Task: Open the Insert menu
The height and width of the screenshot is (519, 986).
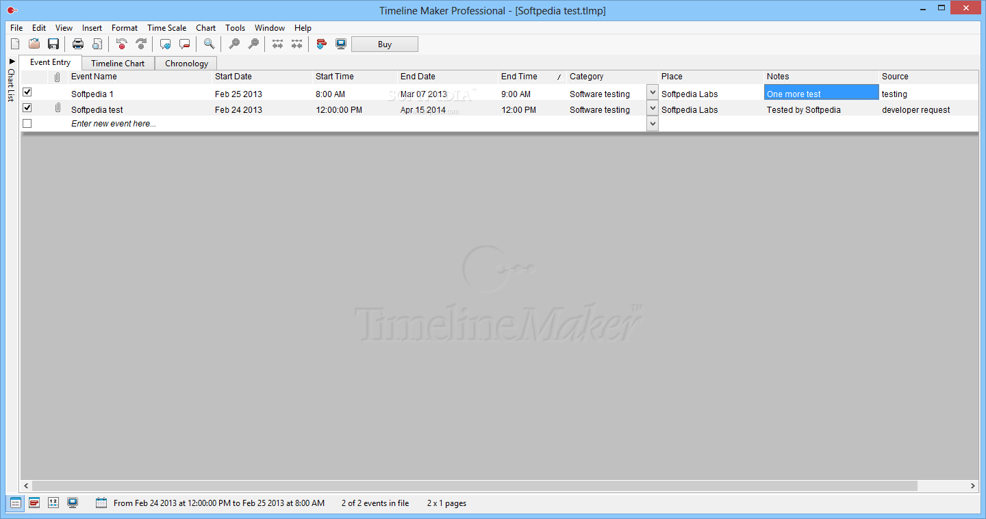Action: click(x=92, y=28)
